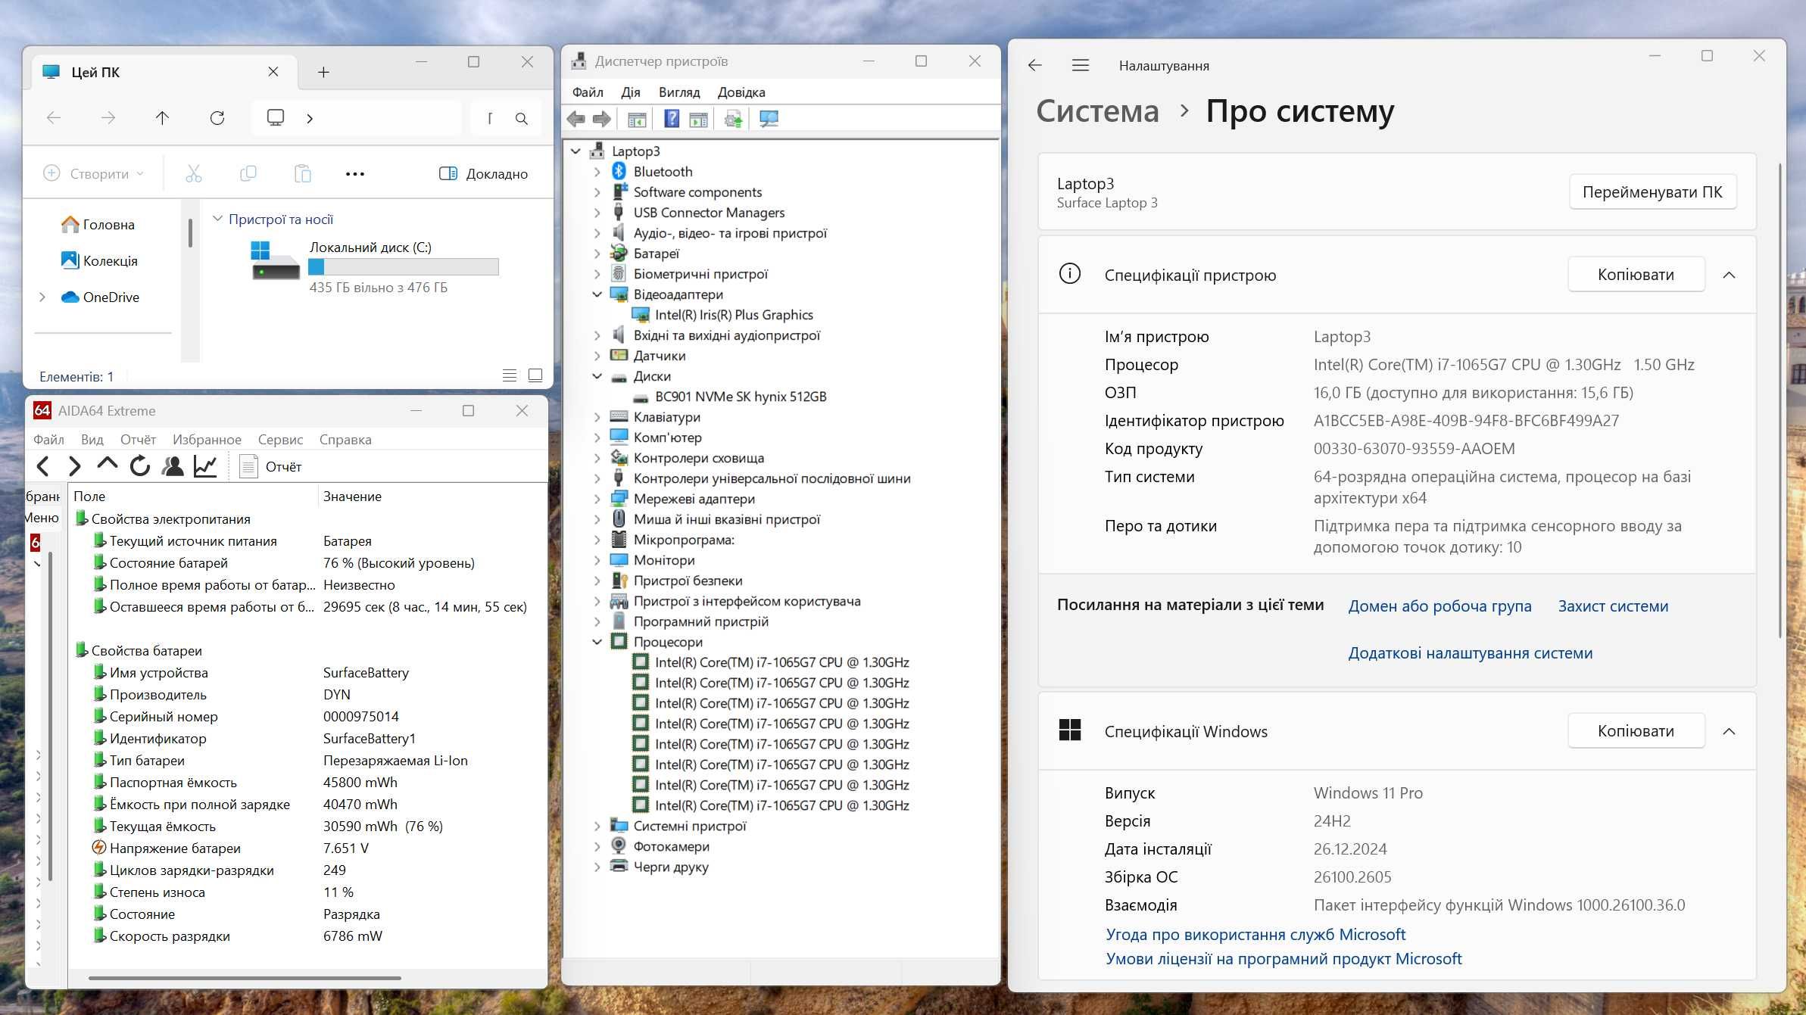This screenshot has height=1015, width=1806.
Task: Collapse Відеоадаптери node
Action: (x=597, y=294)
